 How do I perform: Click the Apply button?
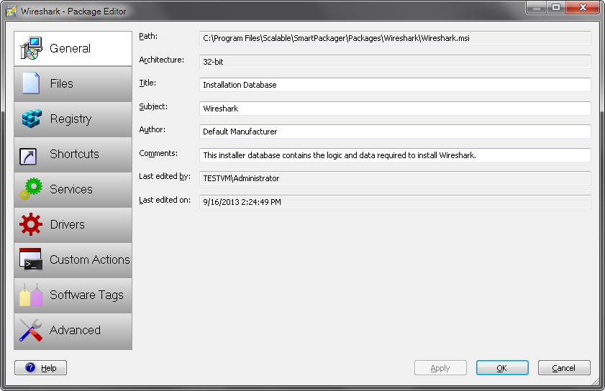[440, 368]
